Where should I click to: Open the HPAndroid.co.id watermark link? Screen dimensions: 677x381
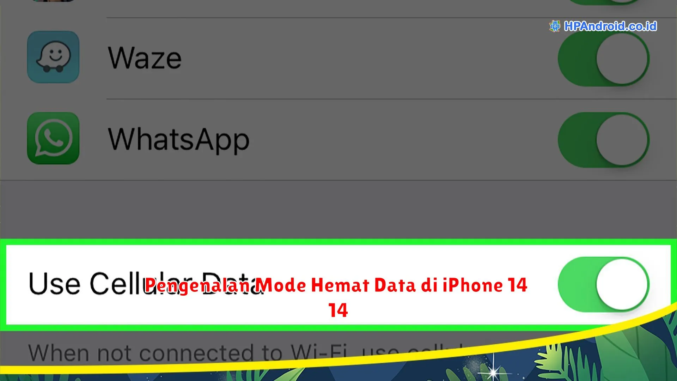(x=610, y=26)
